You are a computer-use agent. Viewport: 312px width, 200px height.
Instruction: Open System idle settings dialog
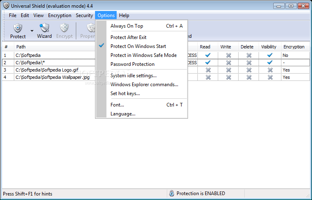tap(142, 76)
